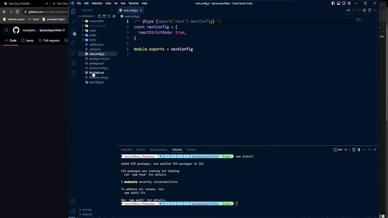Click New File icon in Explorer header
Image resolution: width=388 pixels, height=218 pixels.
tap(99, 16)
